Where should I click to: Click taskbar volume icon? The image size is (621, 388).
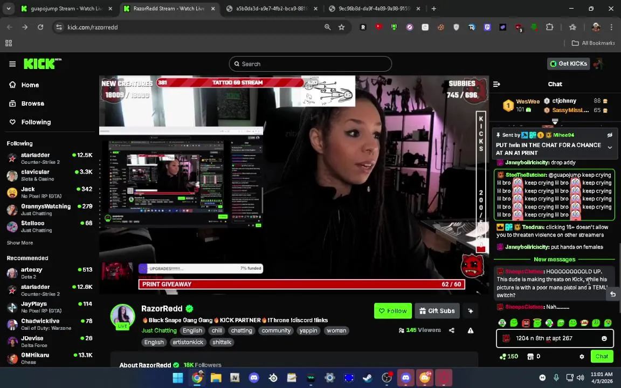[580, 378]
